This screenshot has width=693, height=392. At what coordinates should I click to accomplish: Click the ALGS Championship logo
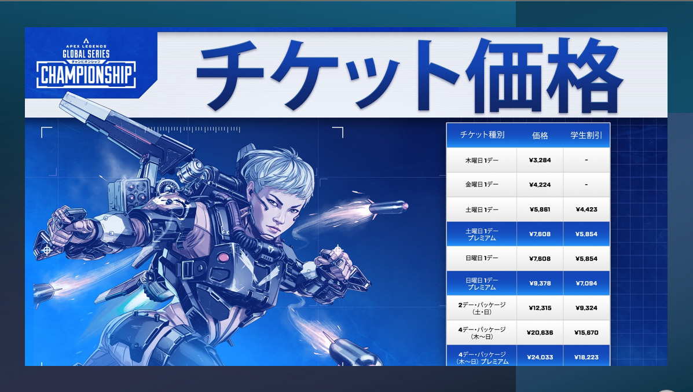[x=86, y=63]
